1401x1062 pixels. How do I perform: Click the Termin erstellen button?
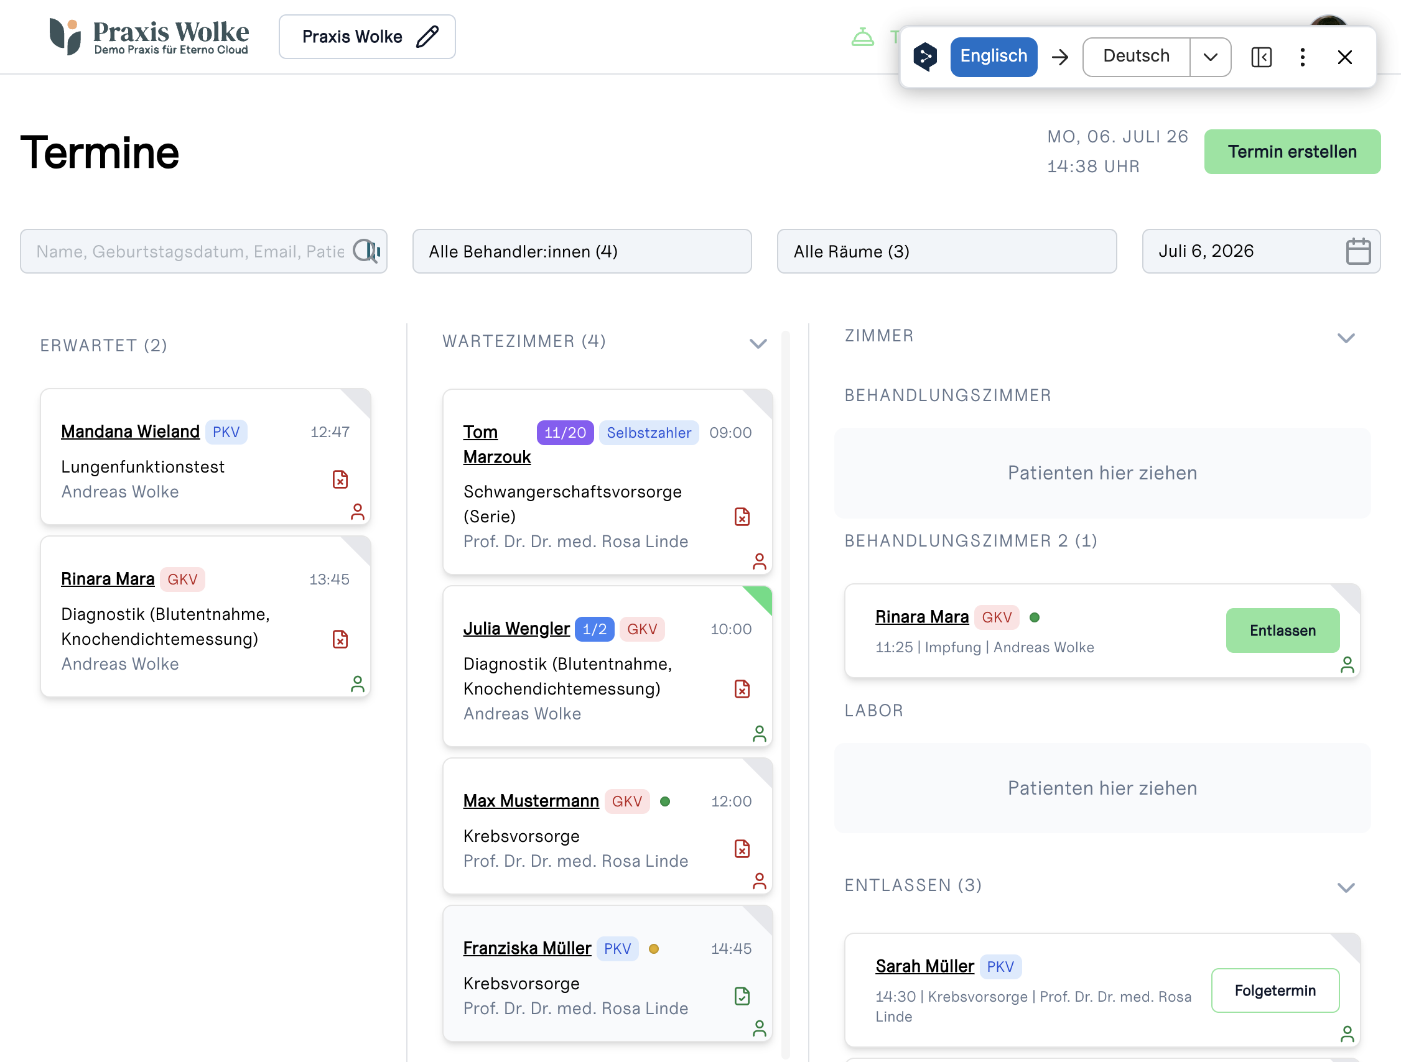tap(1292, 152)
